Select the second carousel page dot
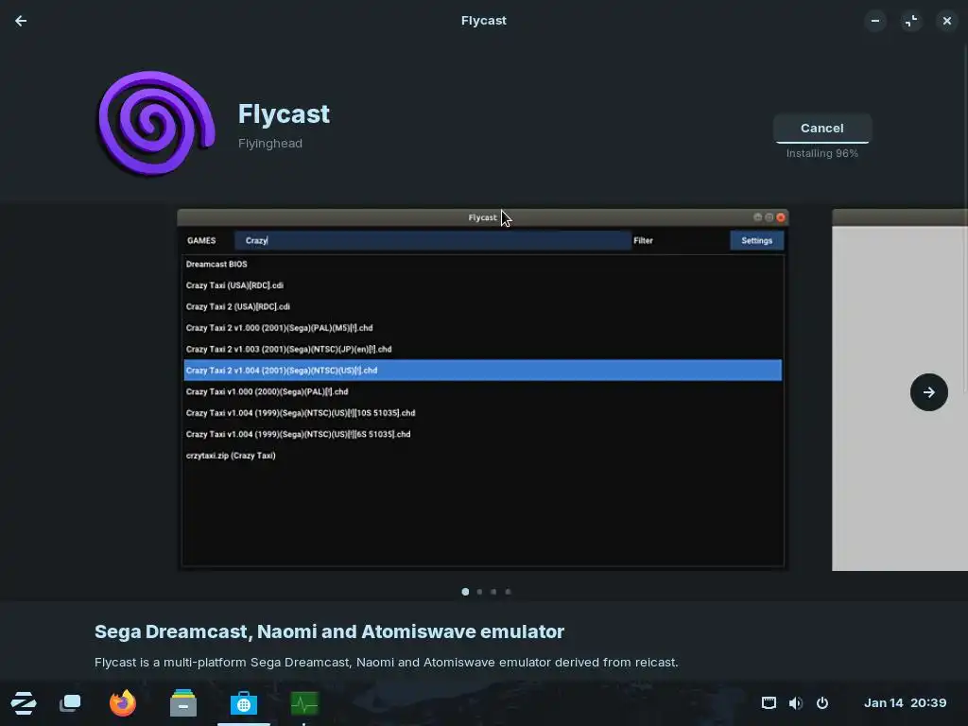 coord(479,592)
